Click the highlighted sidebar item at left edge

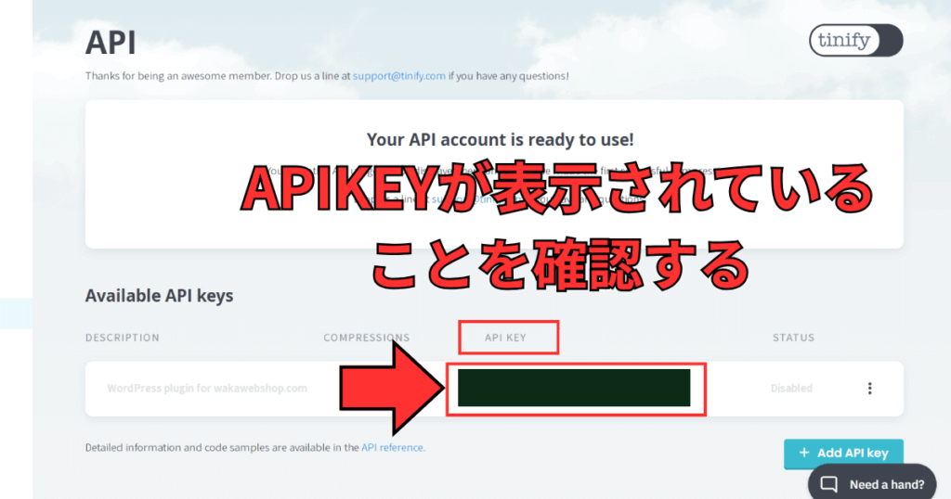(17, 313)
